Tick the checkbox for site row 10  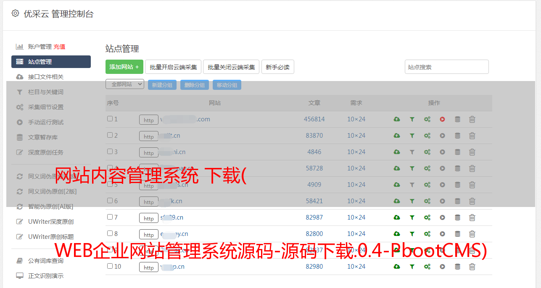tap(110, 266)
